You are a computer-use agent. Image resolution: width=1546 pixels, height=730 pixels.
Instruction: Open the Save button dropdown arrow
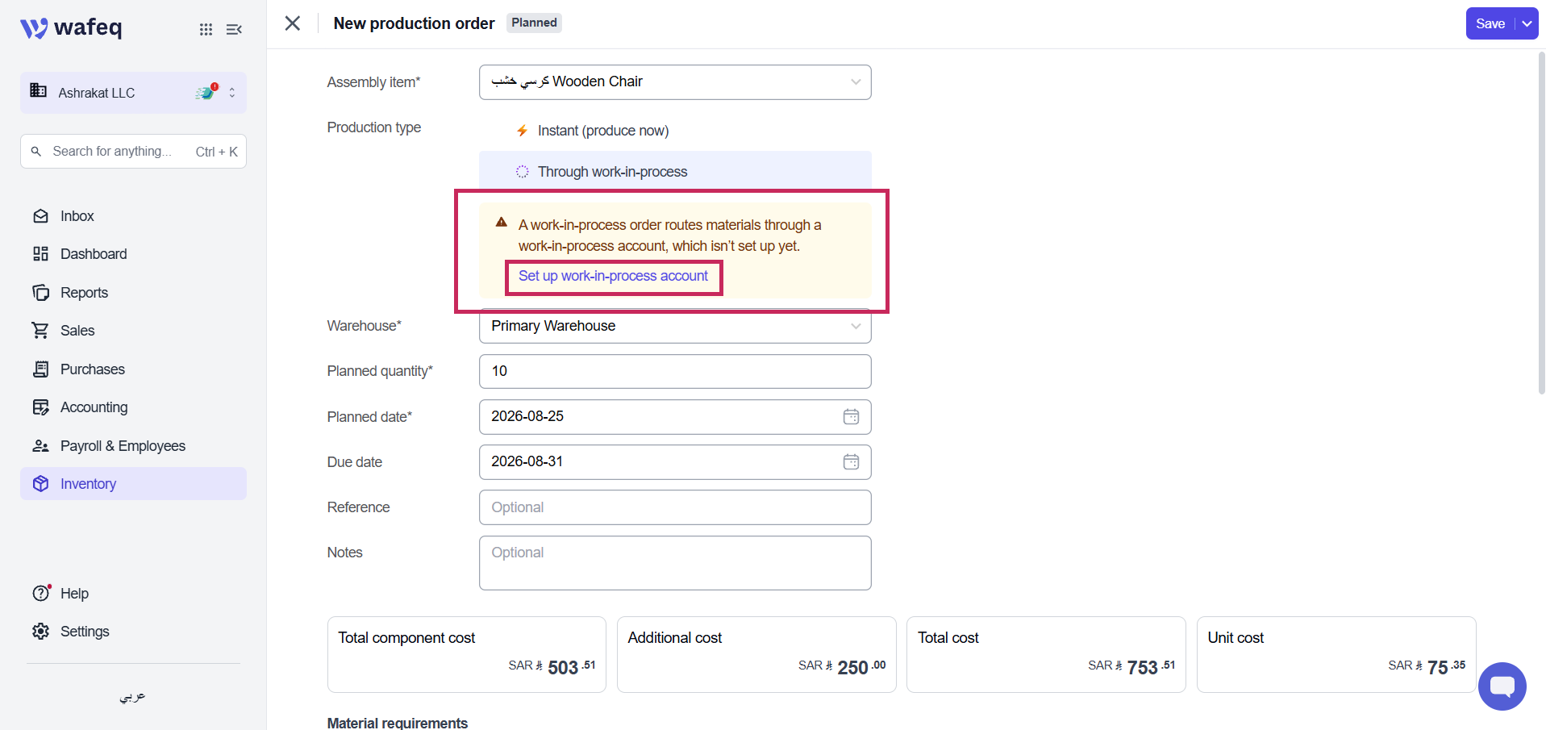[1527, 23]
